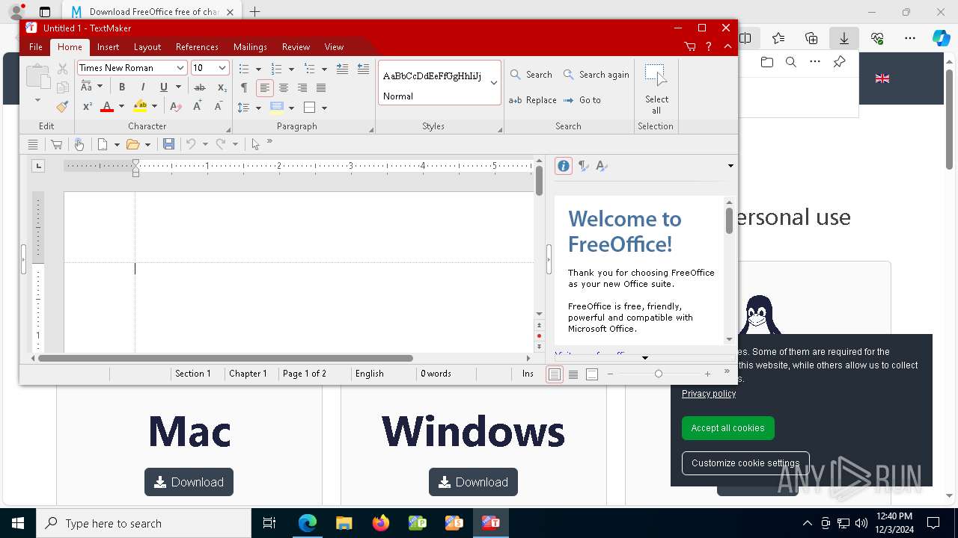Click the line spacing icon

(x=243, y=107)
